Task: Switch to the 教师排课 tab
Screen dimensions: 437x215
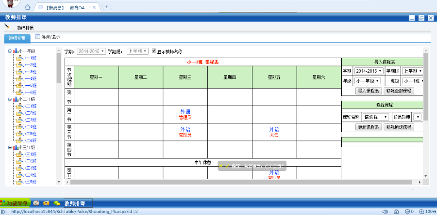Action: point(17,38)
